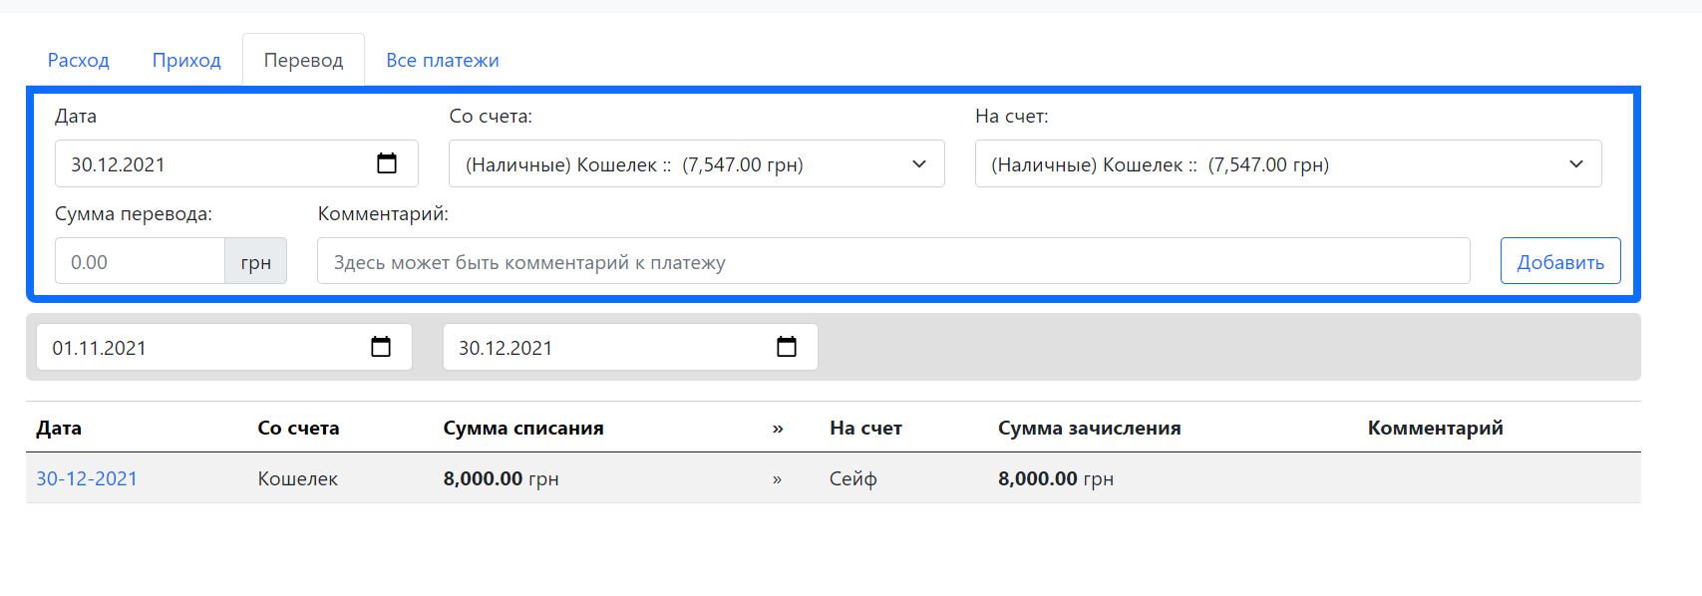Open the Все платежи tab
1702x596 pixels.
[442, 60]
